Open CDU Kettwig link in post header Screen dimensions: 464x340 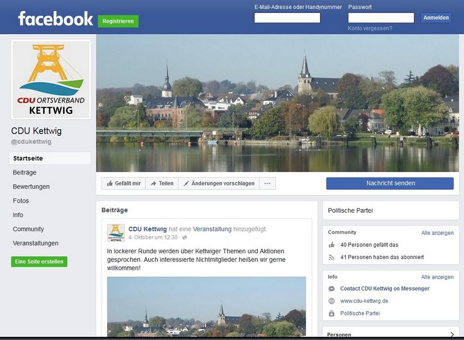point(147,229)
